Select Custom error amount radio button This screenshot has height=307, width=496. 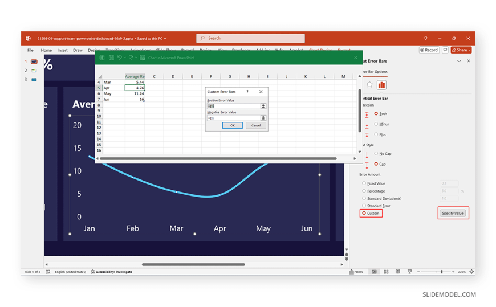coord(364,214)
